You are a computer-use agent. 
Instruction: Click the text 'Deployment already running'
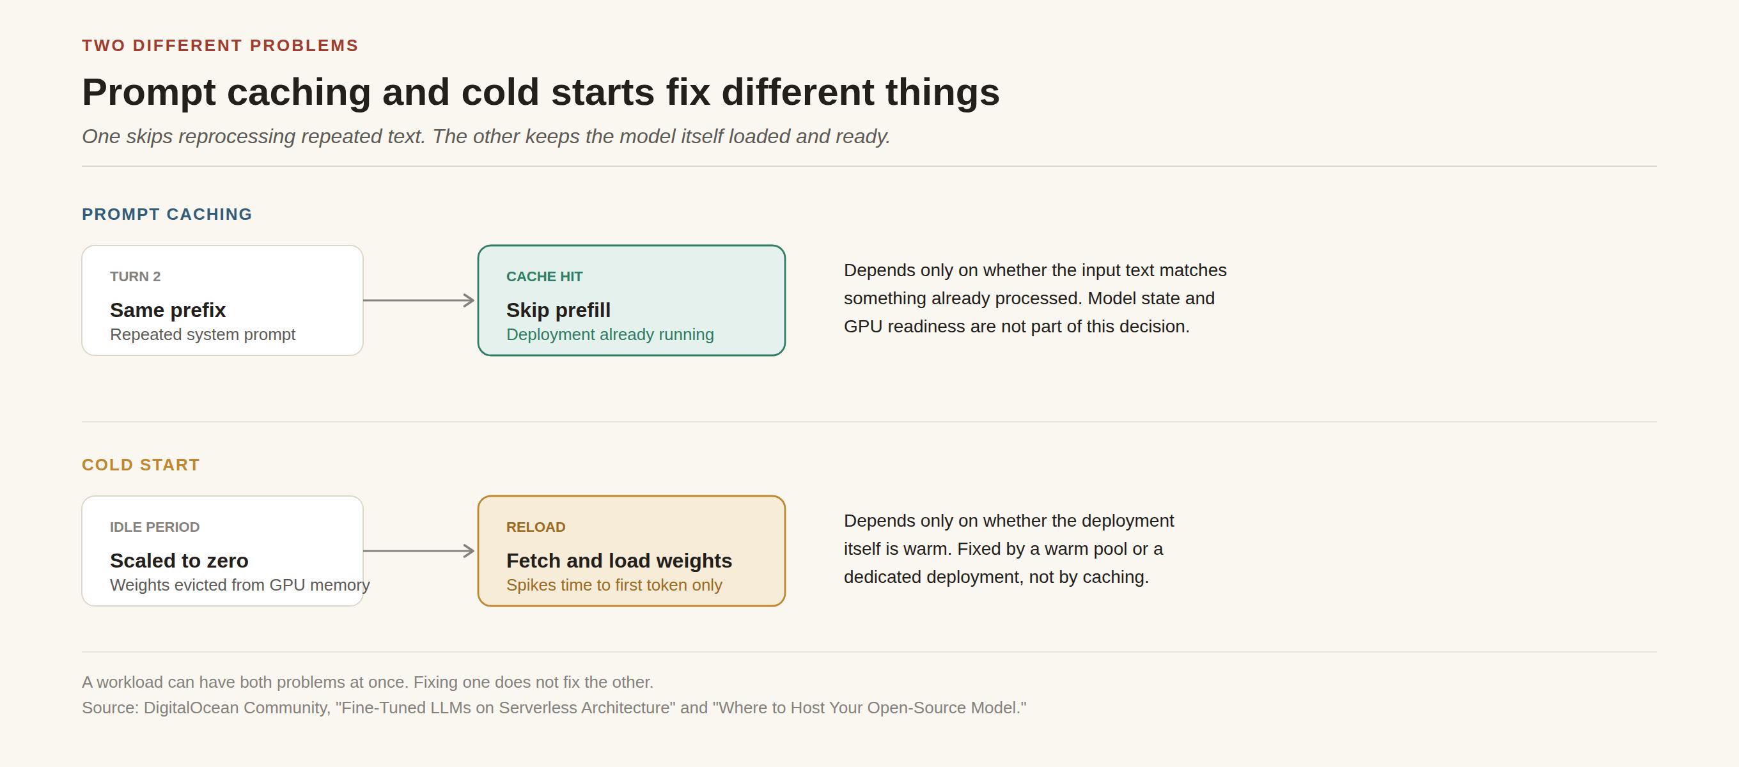pos(609,334)
